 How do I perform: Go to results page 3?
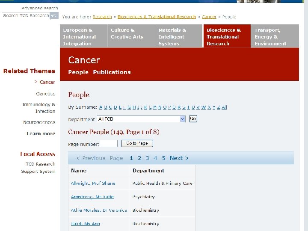point(147,158)
